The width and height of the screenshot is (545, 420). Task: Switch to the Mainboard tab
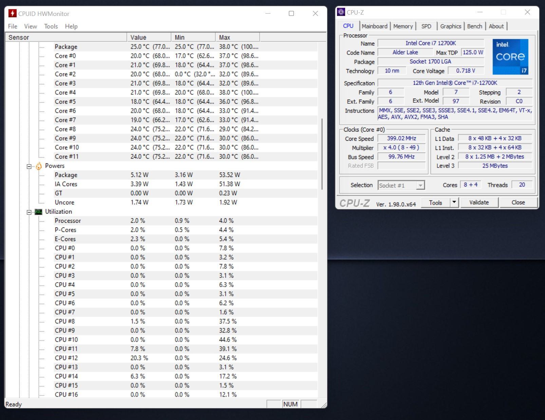(x=375, y=26)
